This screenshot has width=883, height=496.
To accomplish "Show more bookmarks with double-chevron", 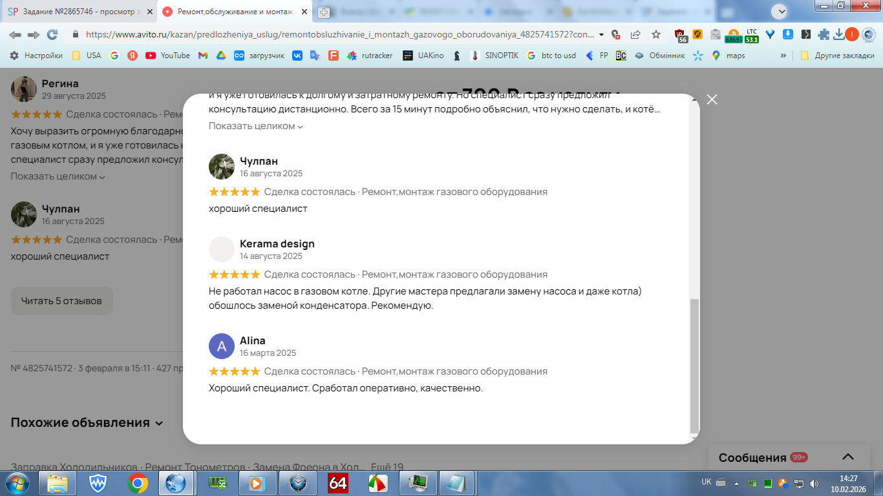I will pyautogui.click(x=783, y=56).
